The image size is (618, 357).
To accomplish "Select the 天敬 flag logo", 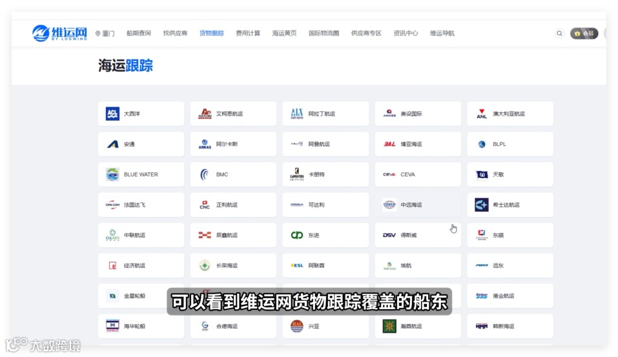I will coord(482,174).
